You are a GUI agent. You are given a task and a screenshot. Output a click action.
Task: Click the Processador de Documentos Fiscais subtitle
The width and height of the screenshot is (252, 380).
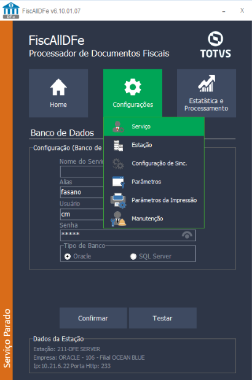coord(99,53)
